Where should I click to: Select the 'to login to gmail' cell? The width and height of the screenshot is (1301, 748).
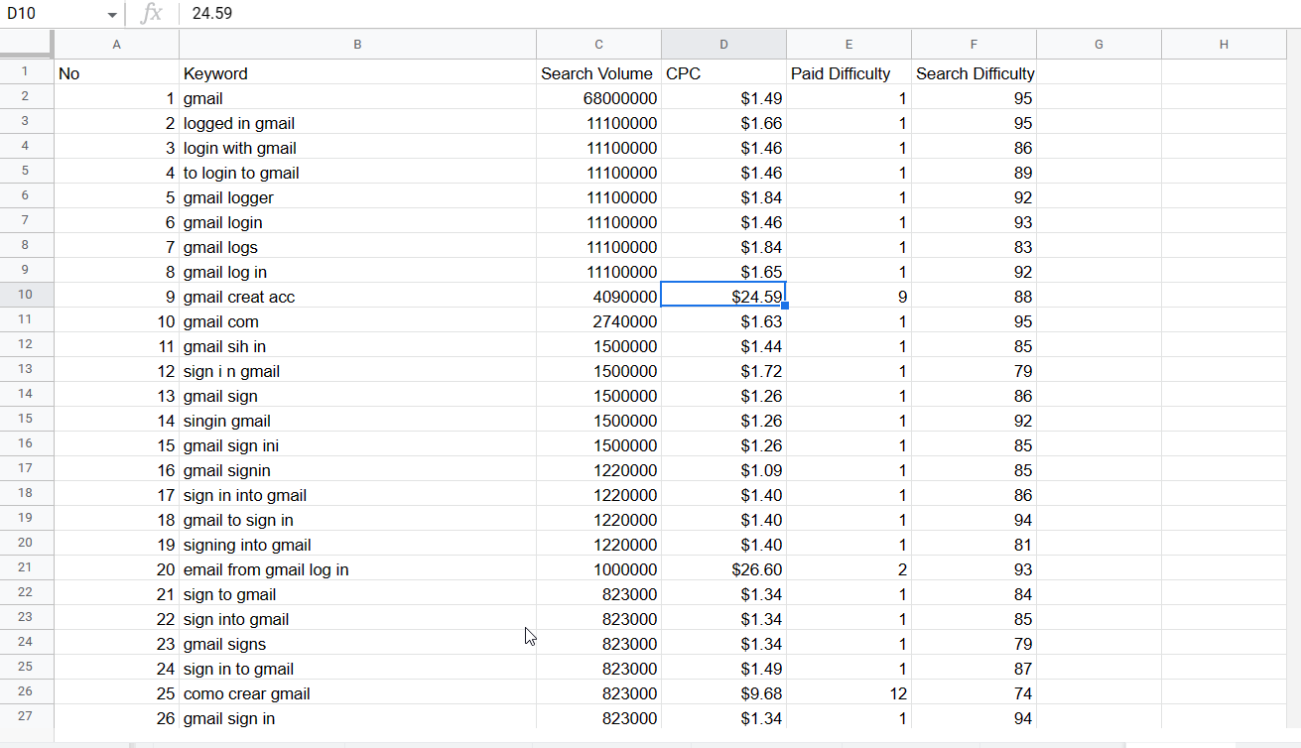[357, 173]
